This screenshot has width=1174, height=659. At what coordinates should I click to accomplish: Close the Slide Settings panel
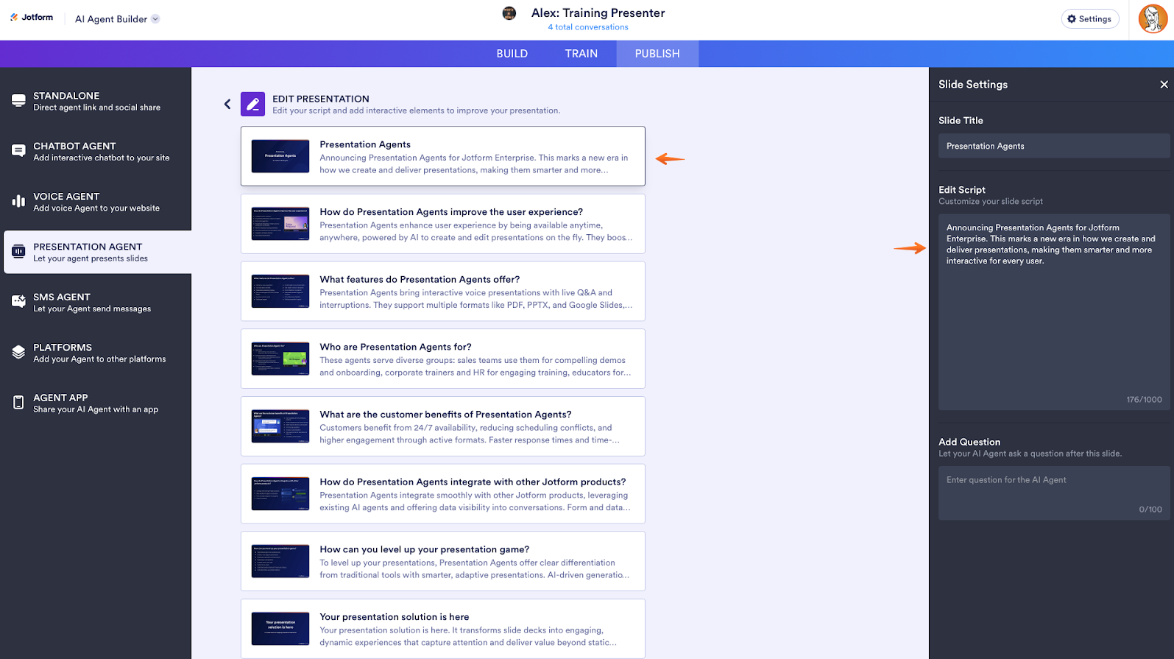[1164, 85]
